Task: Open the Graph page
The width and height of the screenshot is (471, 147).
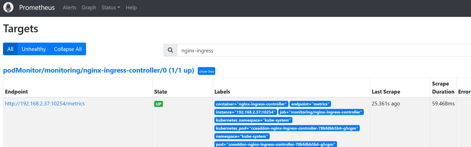Action: tap(89, 8)
